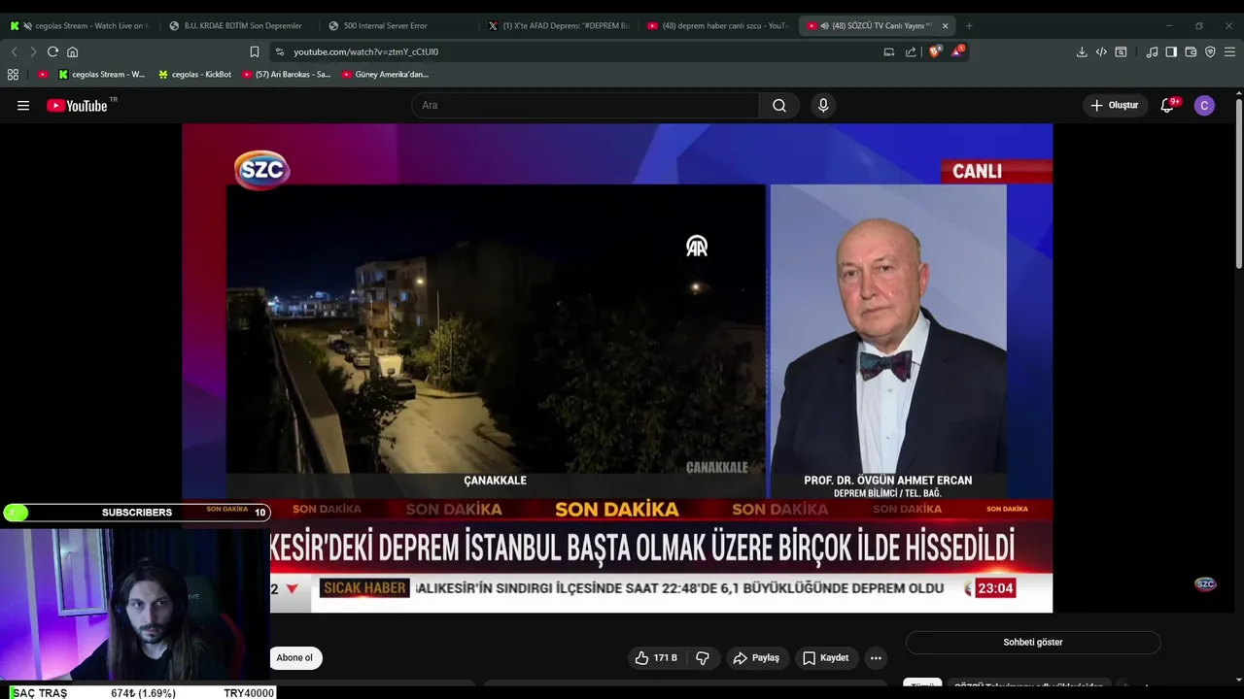Click the muted-tab speaker icon on cegolas tab
1244x699 pixels.
[27, 26]
